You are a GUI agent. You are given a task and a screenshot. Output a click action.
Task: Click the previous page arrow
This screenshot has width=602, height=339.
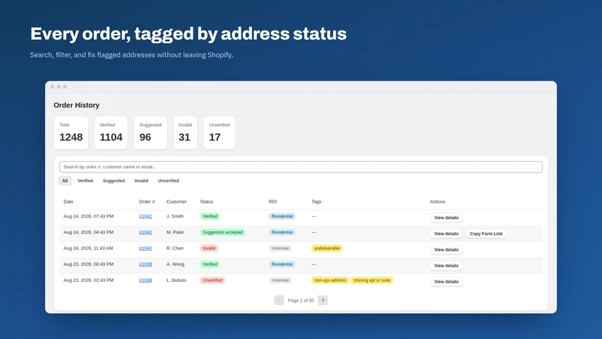tap(278, 300)
